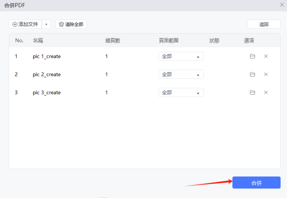Screen dimensions: 287x198
Task: Close the 合併PDF dialog window
Action: coord(282,5)
